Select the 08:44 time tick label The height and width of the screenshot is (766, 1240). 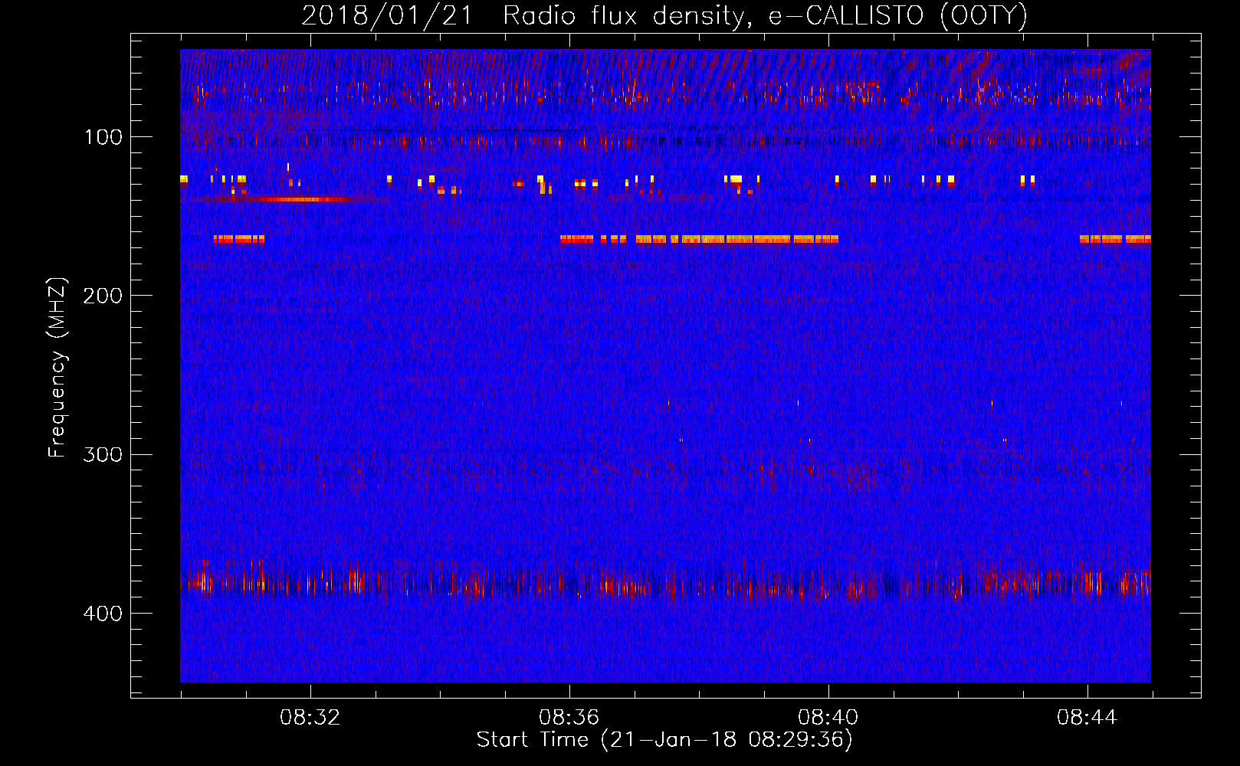1087,718
